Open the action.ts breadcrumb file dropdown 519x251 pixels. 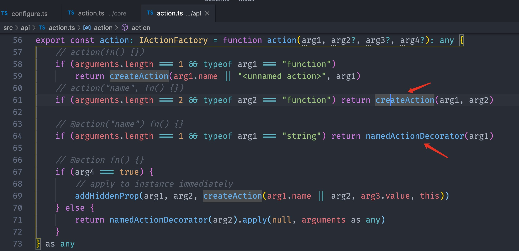[62, 28]
